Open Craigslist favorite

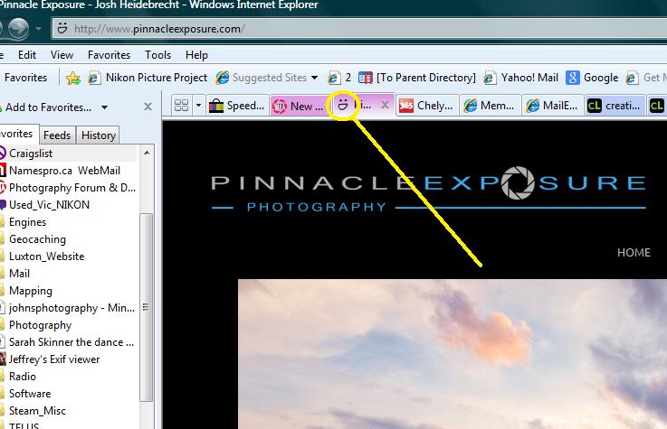pos(68,154)
